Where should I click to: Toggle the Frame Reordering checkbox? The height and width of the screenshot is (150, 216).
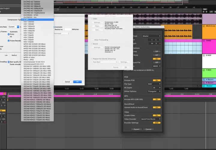pos(9,40)
